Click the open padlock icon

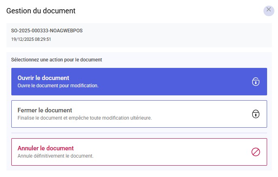tap(255, 82)
